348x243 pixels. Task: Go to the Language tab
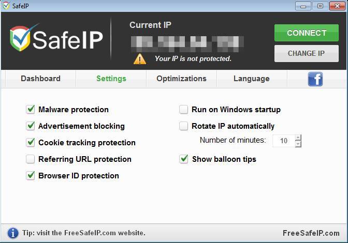point(252,79)
